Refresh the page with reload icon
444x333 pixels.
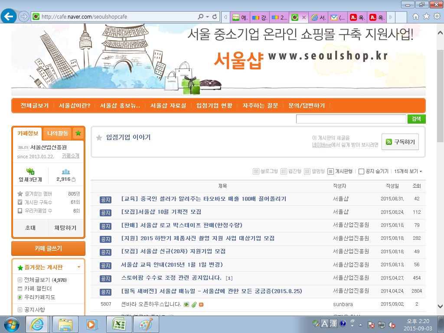tap(215, 17)
